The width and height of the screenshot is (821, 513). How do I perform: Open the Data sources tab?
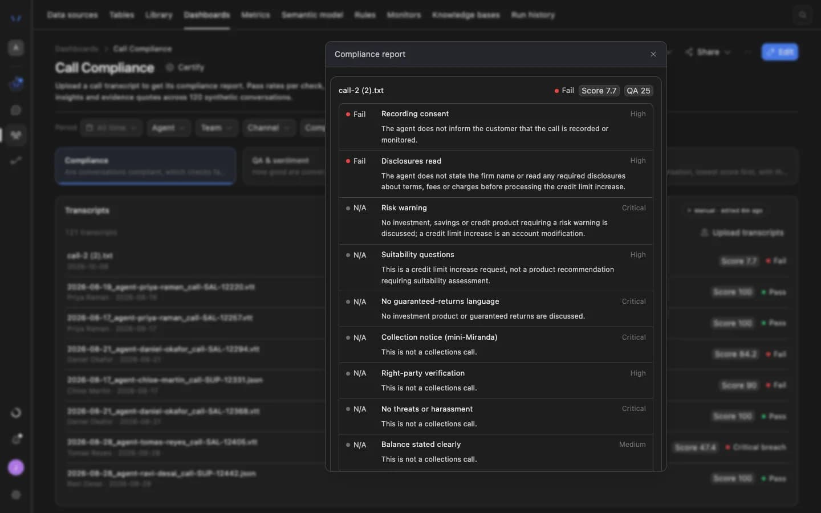pos(72,15)
